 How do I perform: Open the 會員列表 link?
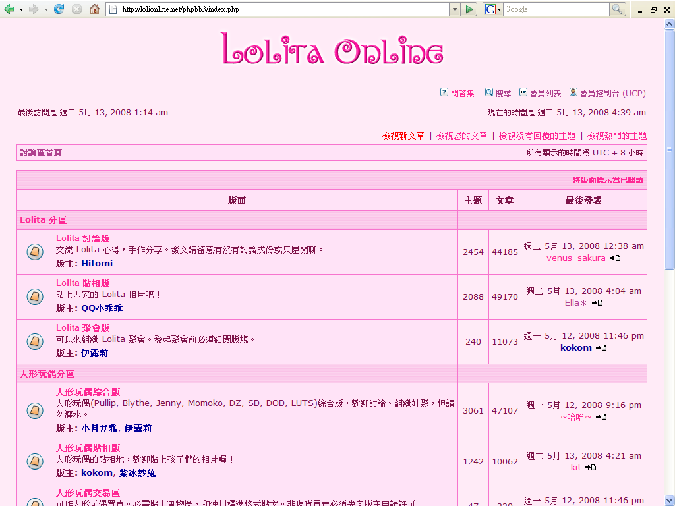point(545,94)
